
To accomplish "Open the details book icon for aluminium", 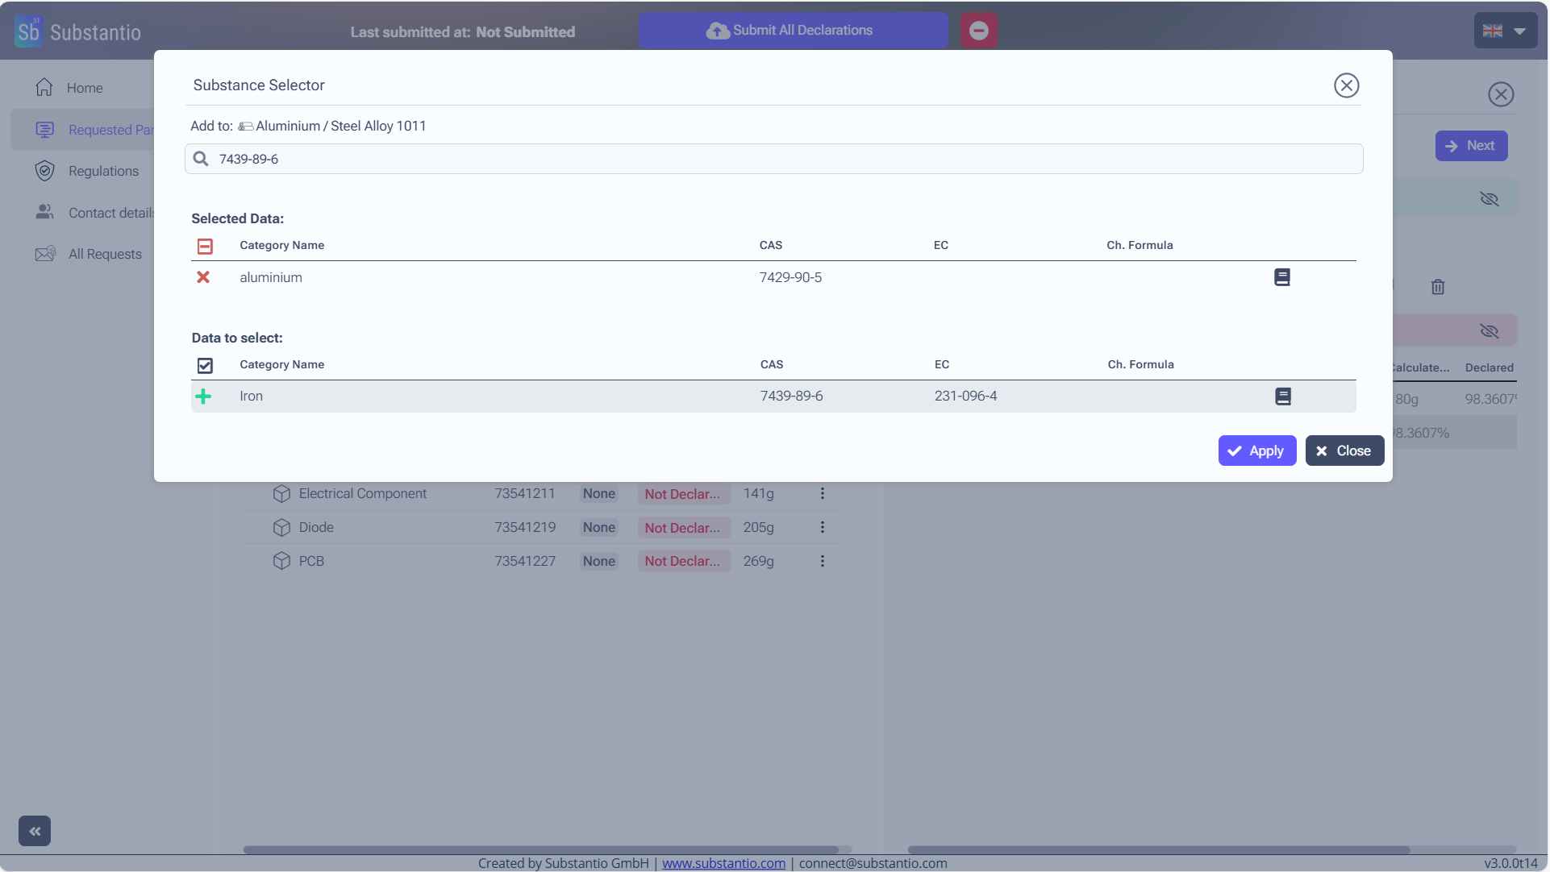I will pos(1281,277).
